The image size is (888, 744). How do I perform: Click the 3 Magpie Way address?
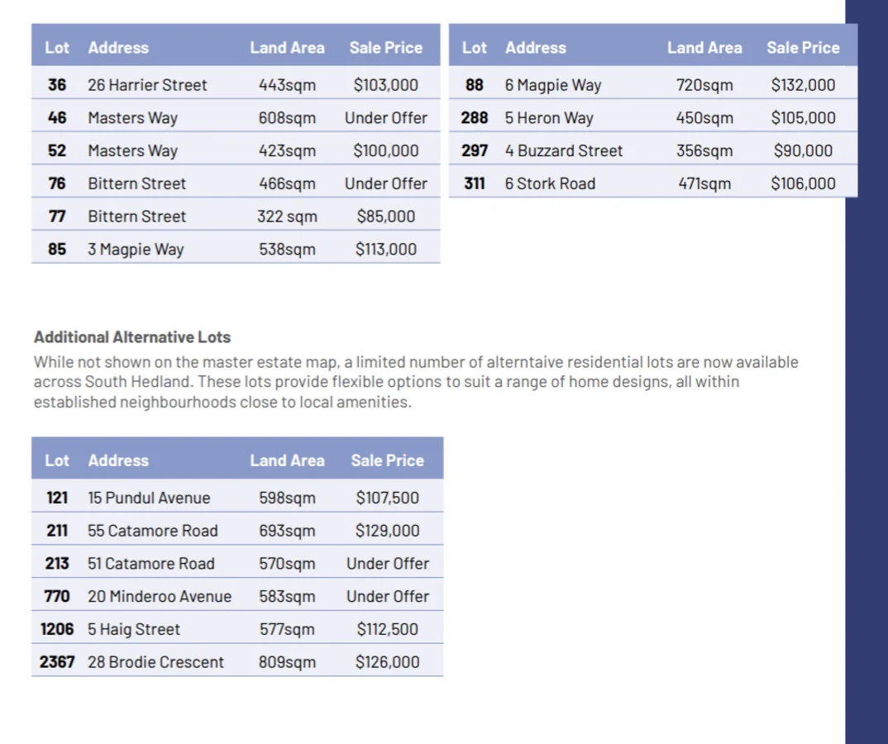[136, 250]
